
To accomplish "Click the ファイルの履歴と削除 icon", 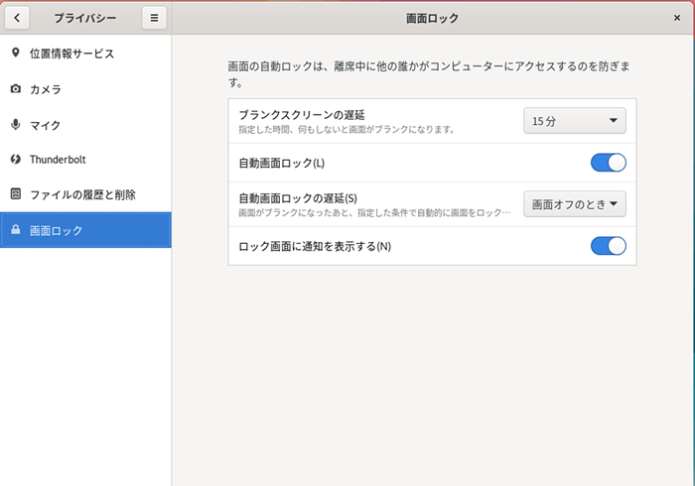I will [x=16, y=194].
